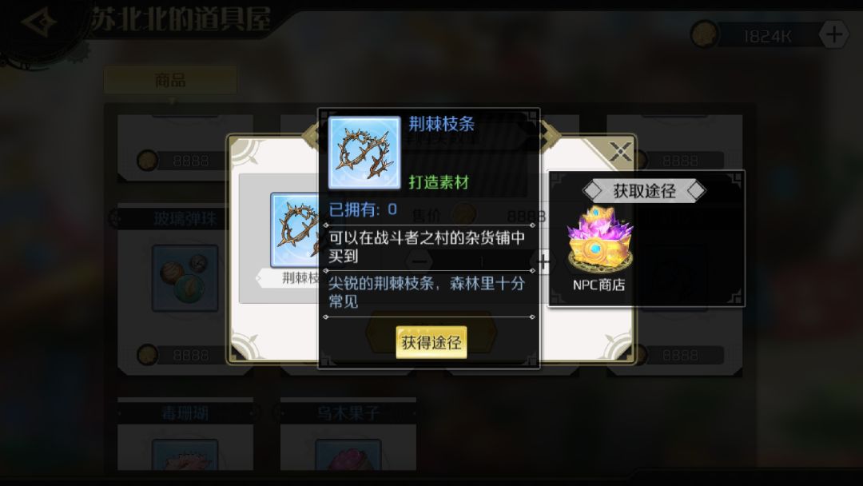Click the 获取途径 panel header
The image size is (863, 486).
point(644,191)
